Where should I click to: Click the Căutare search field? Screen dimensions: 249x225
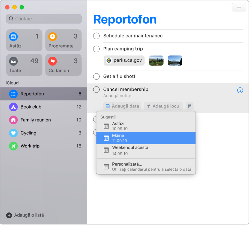[x=44, y=19]
